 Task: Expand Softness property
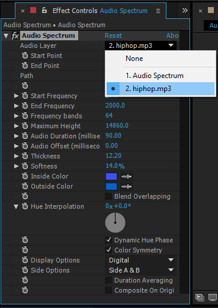pos(16,166)
